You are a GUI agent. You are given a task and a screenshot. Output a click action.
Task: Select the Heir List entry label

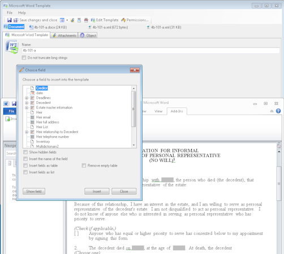pyautogui.click(x=42, y=127)
